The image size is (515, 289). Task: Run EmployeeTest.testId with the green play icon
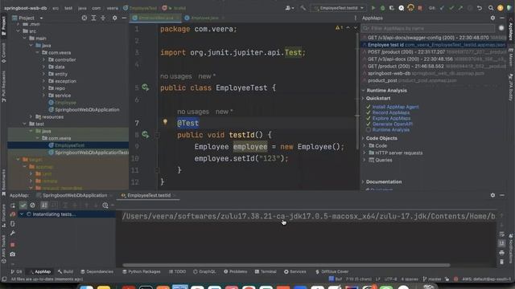pyautogui.click(x=373, y=8)
